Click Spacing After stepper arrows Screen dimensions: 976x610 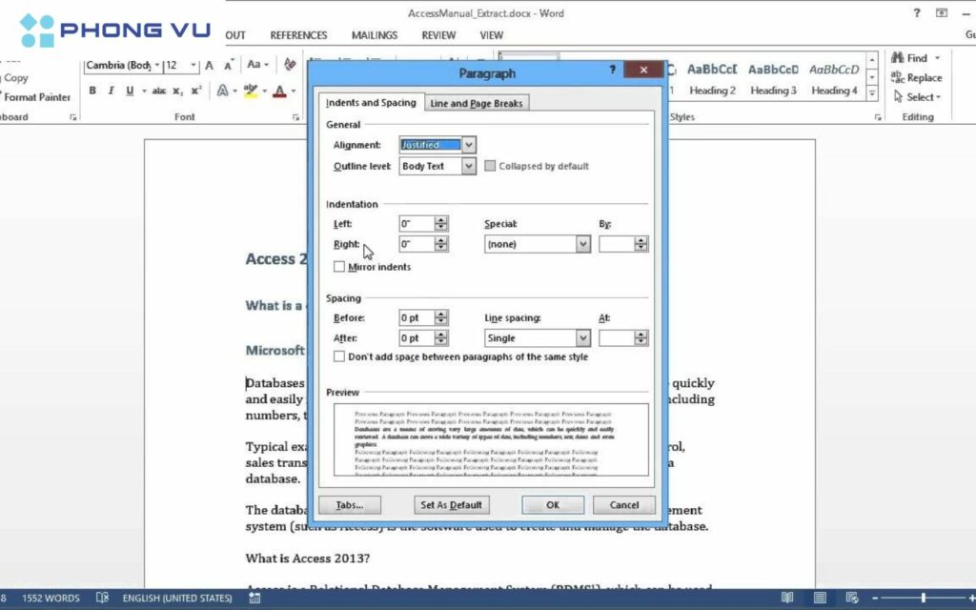click(441, 338)
